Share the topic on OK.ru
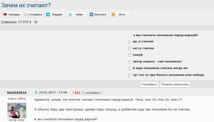 pyautogui.click(x=120, y=14)
